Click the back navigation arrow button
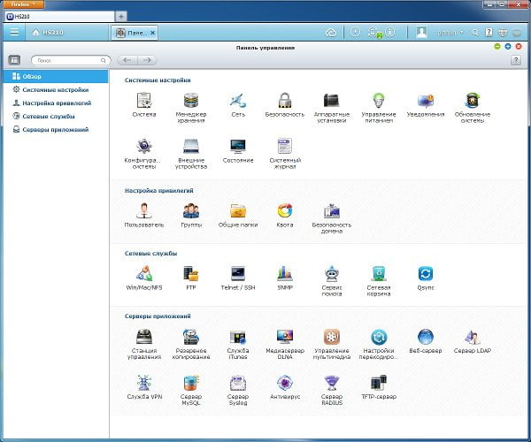Image resolution: width=531 pixels, height=442 pixels. pyautogui.click(x=127, y=60)
